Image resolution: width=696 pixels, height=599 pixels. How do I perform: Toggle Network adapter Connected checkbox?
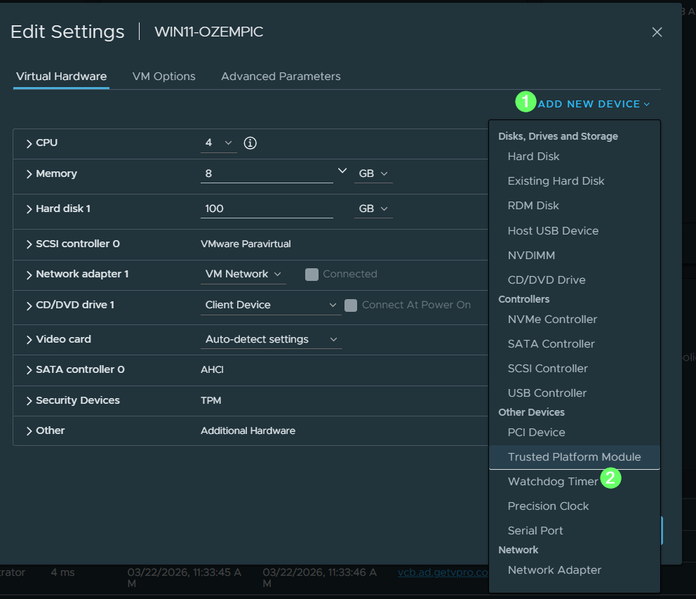[312, 275]
